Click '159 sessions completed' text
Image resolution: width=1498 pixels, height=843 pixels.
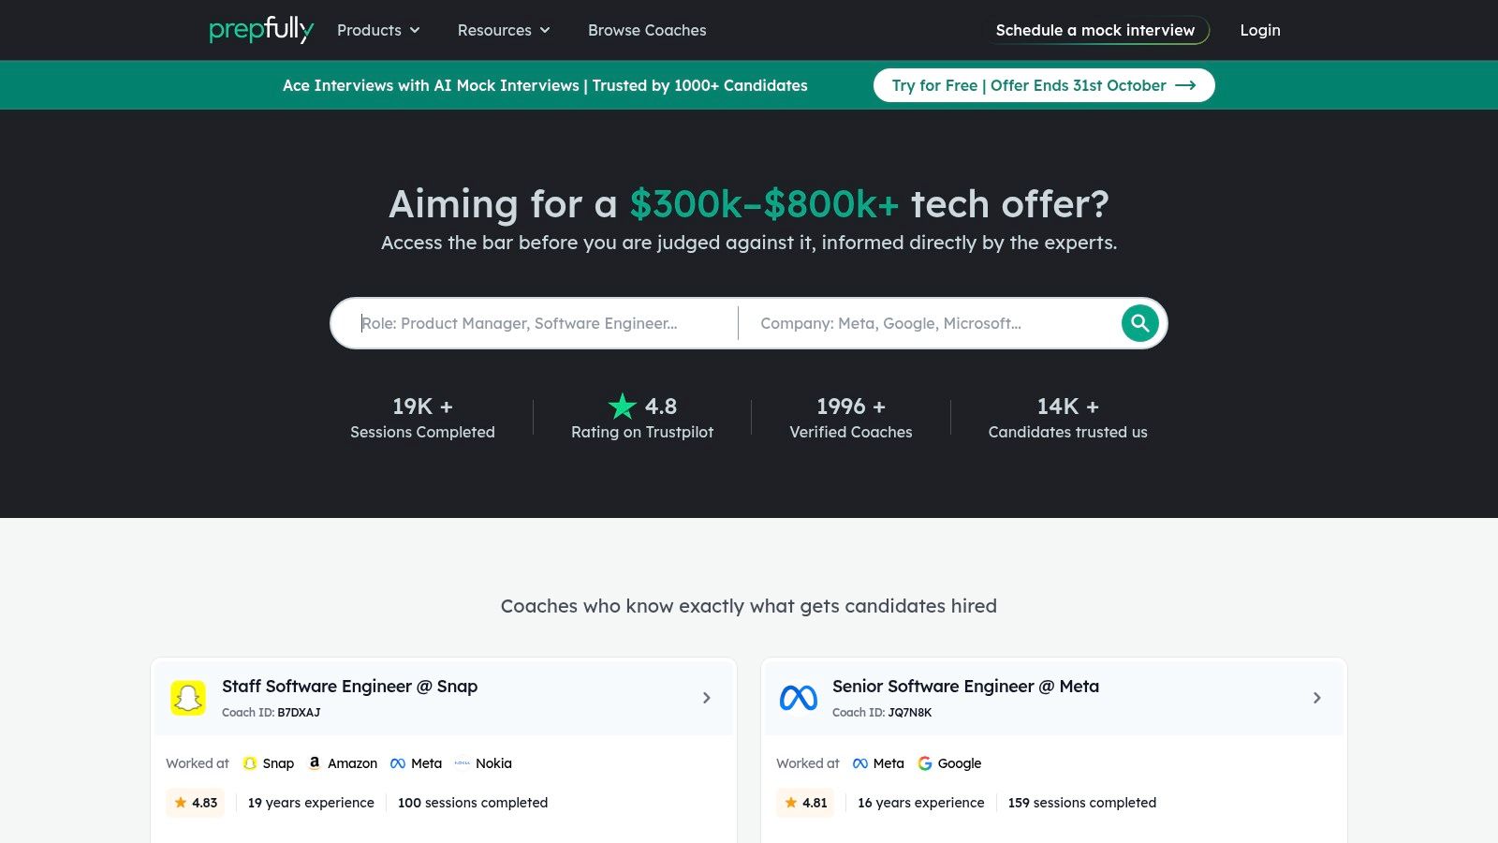1082,803
